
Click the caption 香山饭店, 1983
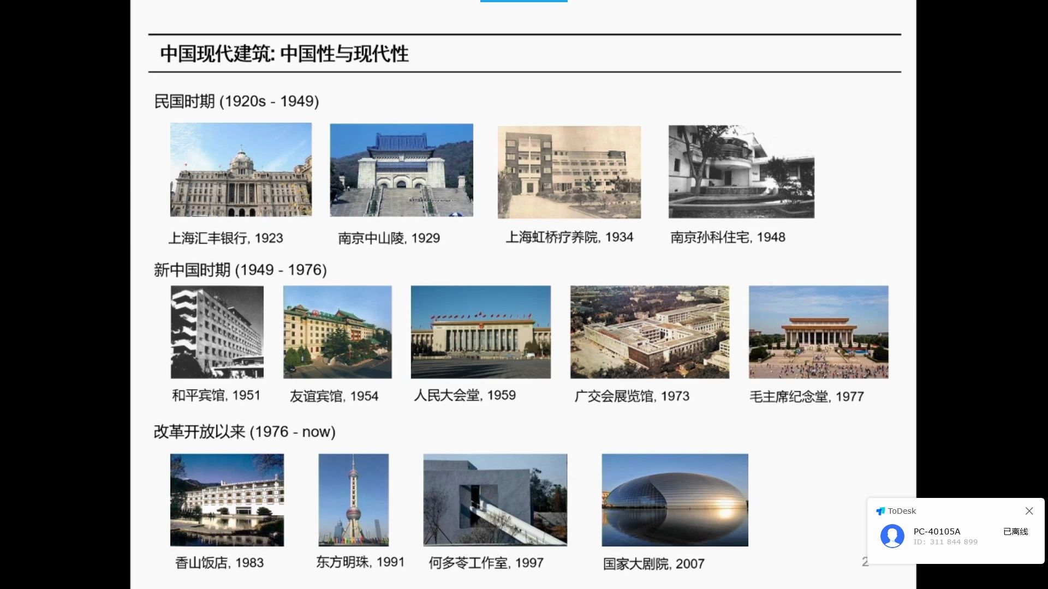(x=219, y=563)
